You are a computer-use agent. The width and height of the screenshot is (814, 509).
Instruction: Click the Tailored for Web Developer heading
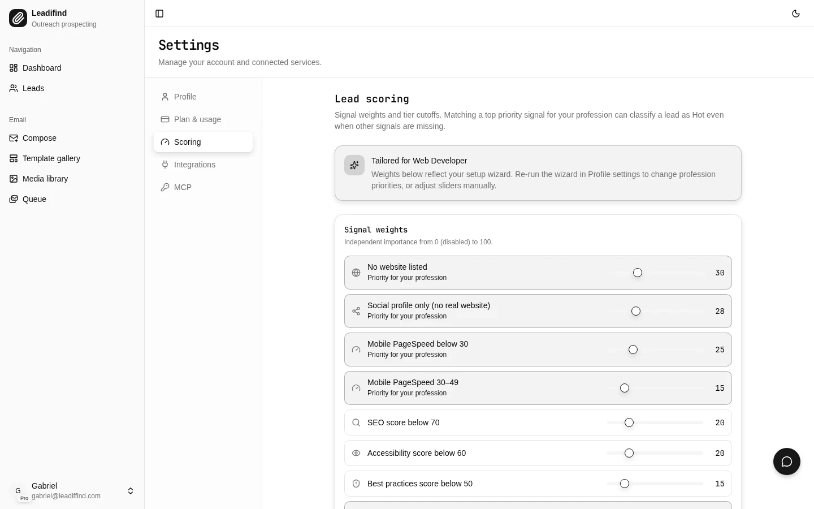pyautogui.click(x=419, y=161)
